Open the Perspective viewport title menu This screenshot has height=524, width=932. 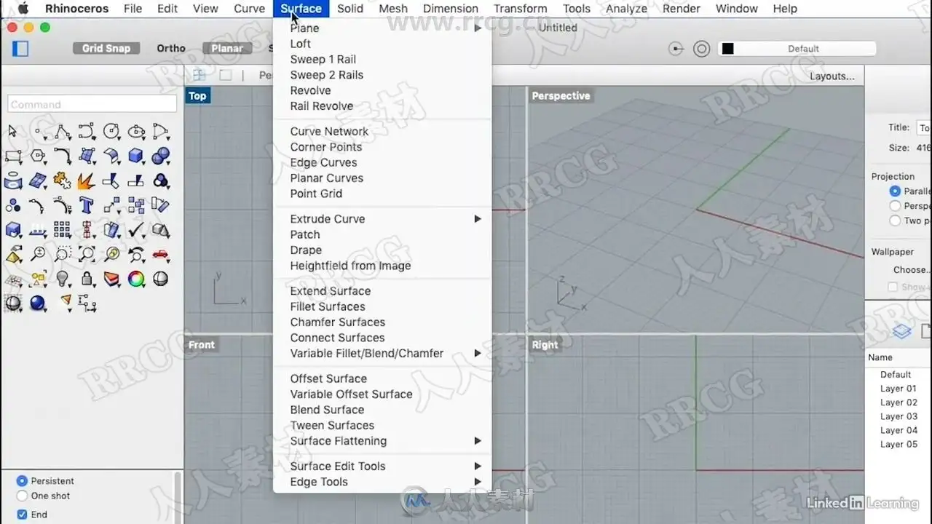(x=561, y=96)
